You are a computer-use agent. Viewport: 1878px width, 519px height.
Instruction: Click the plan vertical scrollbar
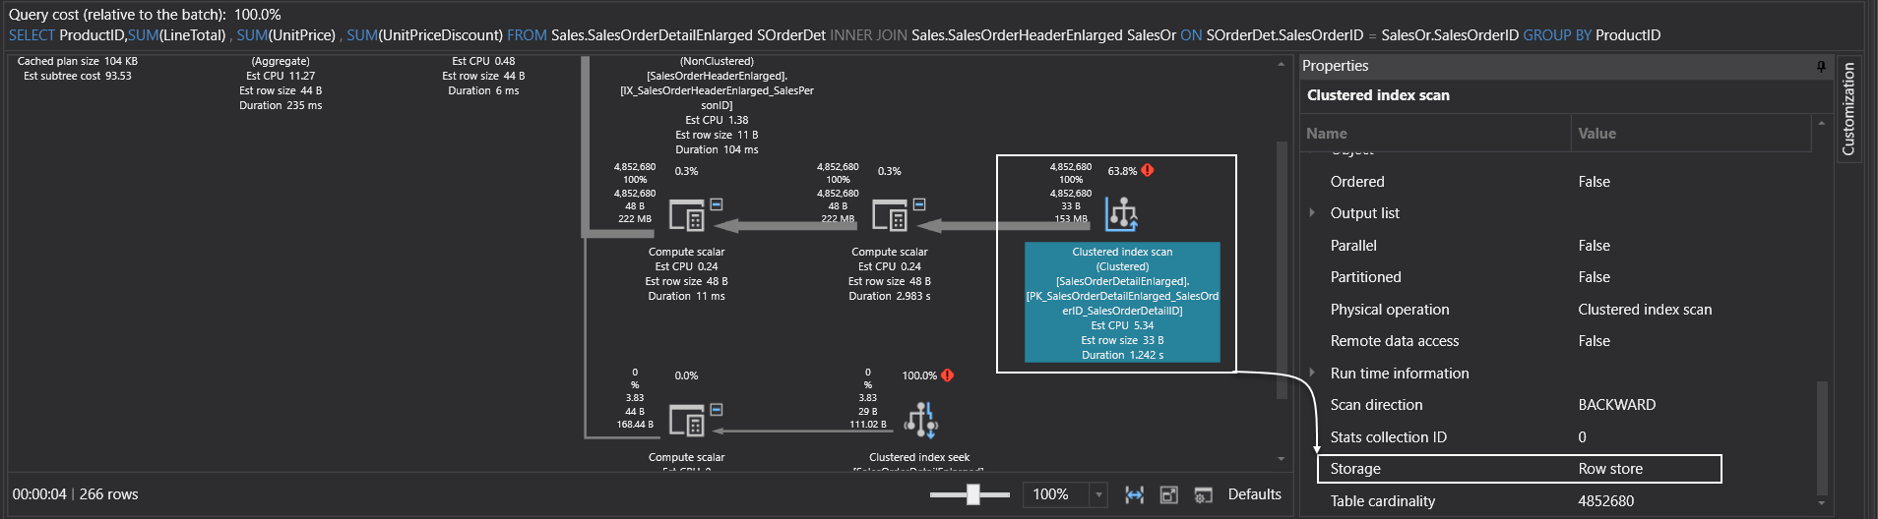click(1282, 270)
